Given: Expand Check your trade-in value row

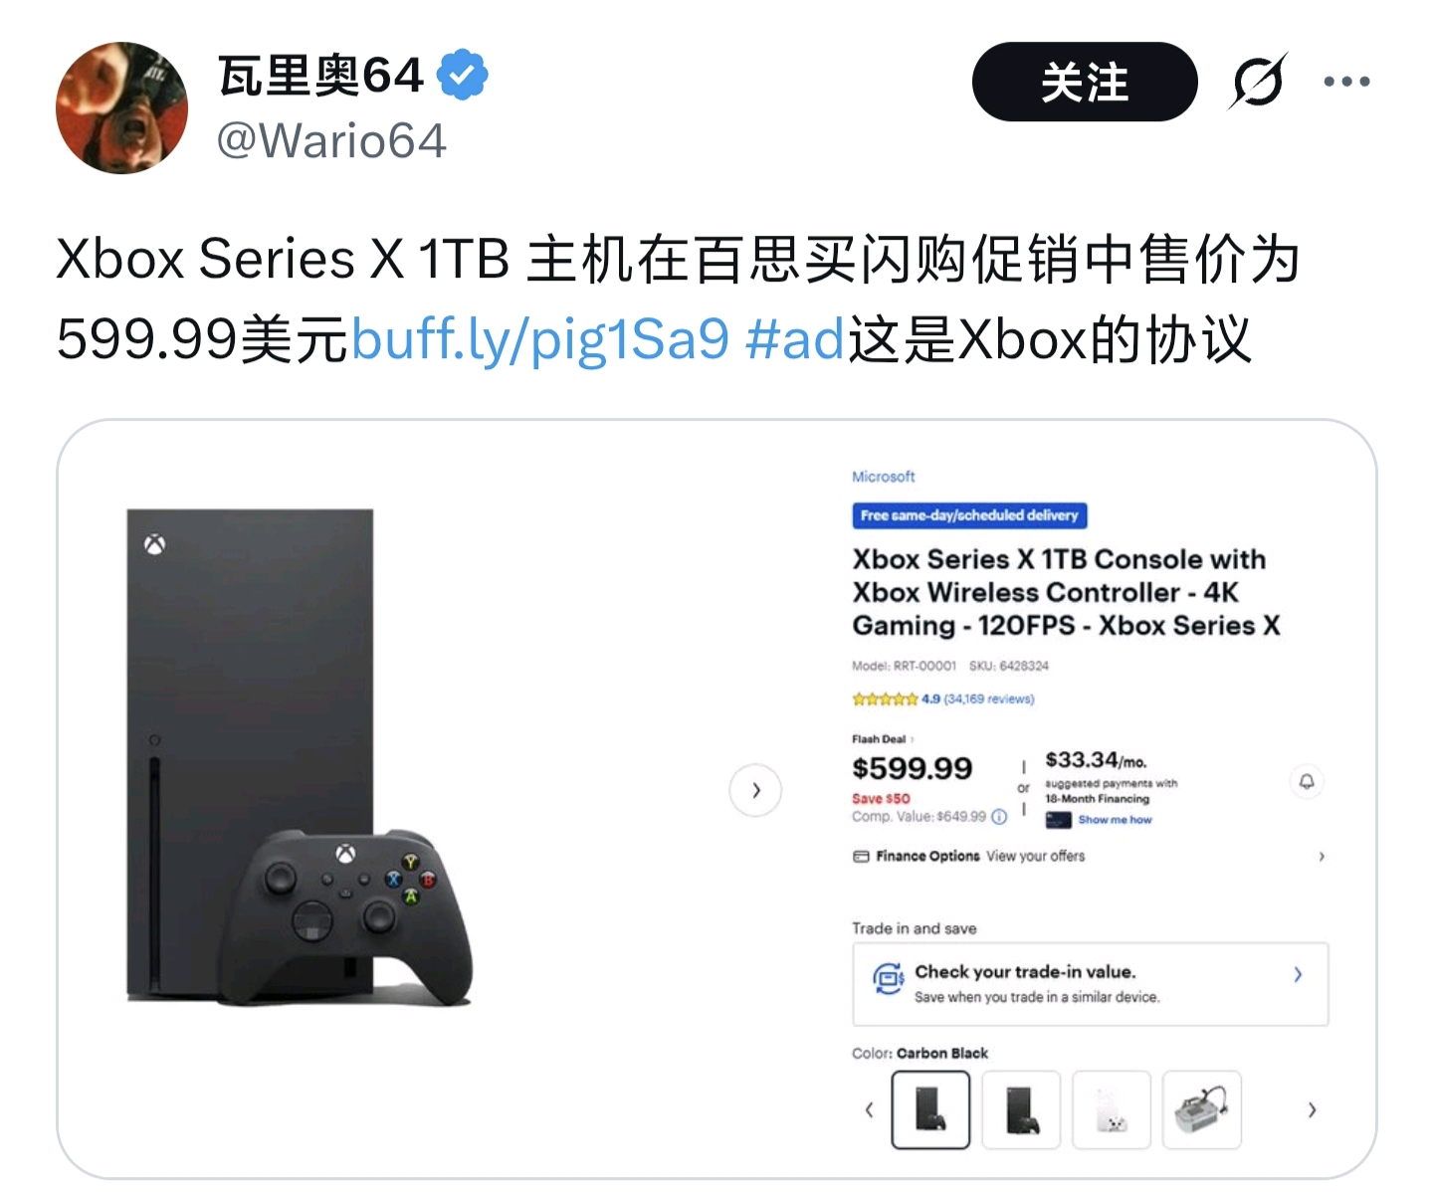Looking at the screenshot, I should 1091,983.
